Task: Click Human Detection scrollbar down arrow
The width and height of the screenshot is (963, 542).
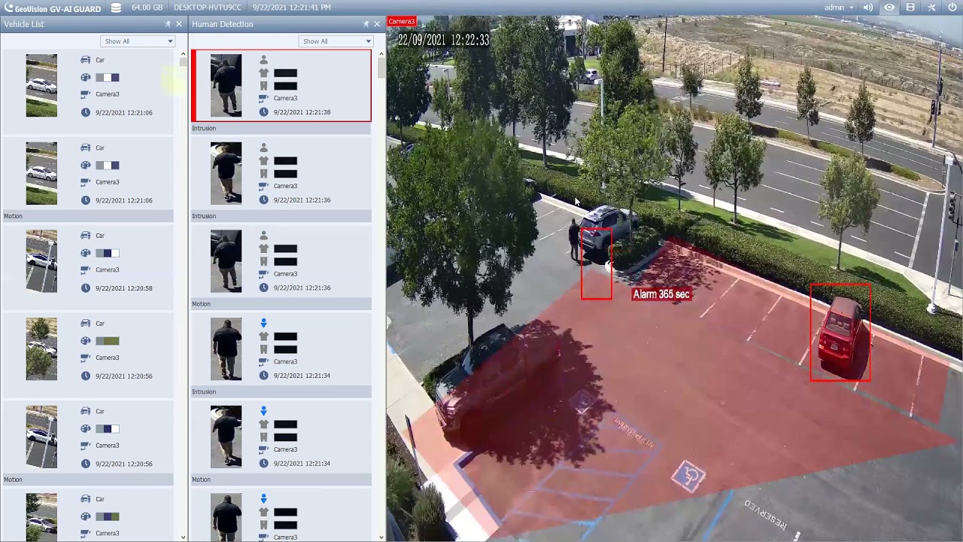Action: coord(381,537)
